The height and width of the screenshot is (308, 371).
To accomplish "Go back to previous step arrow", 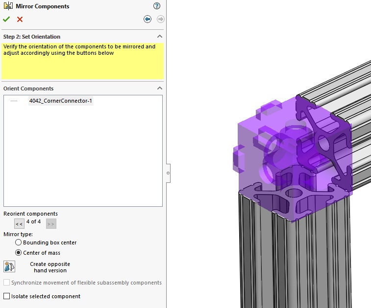I will [148, 19].
